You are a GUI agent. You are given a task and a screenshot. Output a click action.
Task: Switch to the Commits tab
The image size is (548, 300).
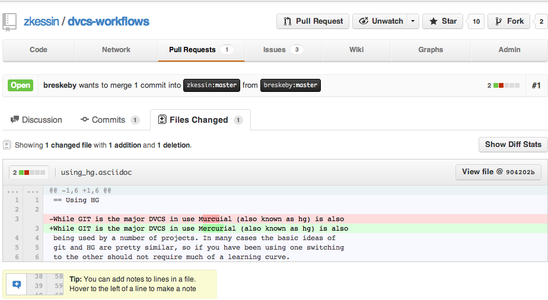(x=110, y=120)
